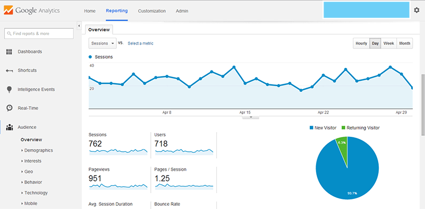Expand the Mobile submenu
The image size is (425, 209).
tap(31, 203)
